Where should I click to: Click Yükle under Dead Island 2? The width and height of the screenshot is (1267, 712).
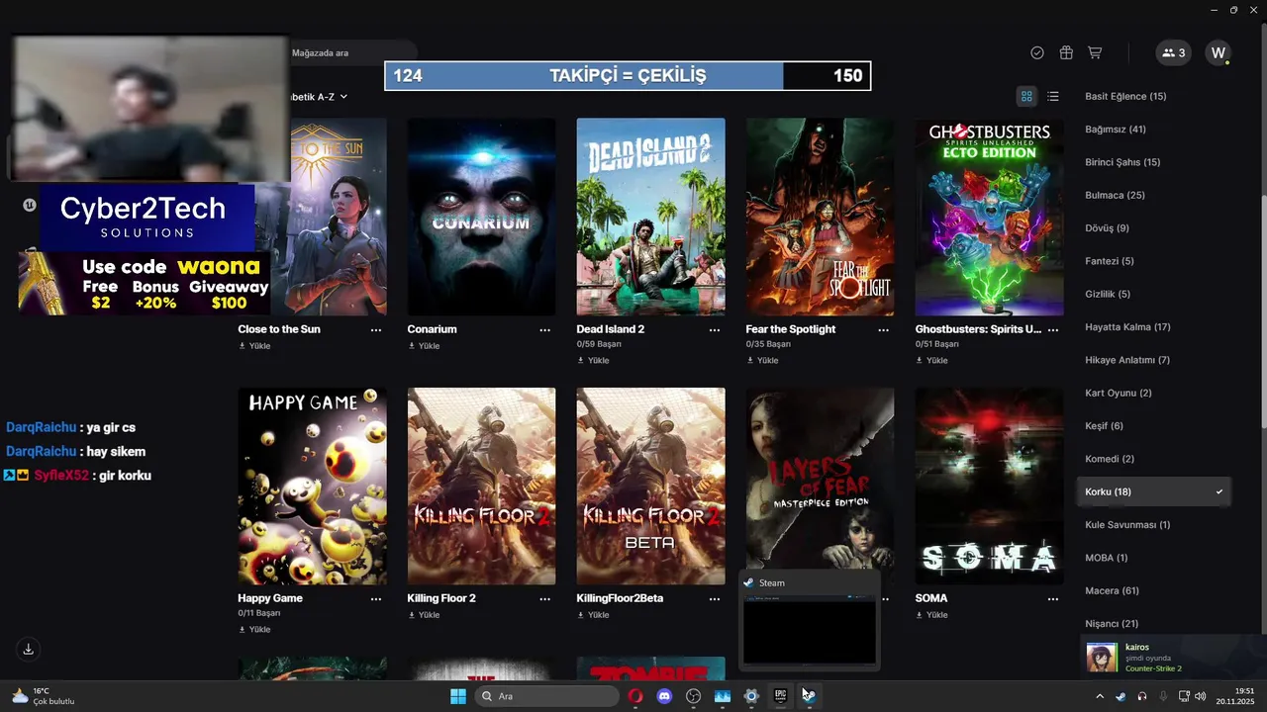pyautogui.click(x=593, y=361)
